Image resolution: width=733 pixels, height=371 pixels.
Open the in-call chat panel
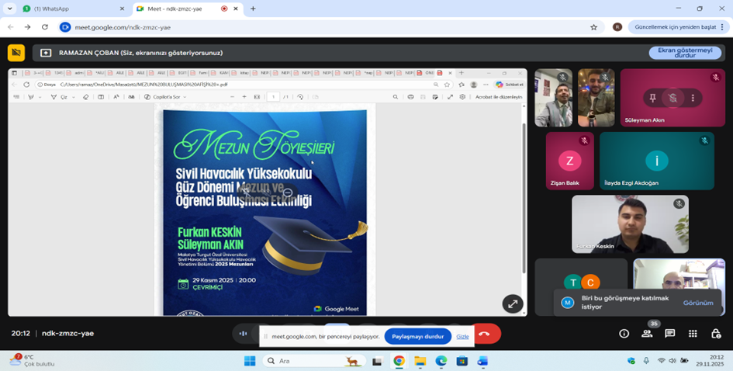click(x=669, y=334)
